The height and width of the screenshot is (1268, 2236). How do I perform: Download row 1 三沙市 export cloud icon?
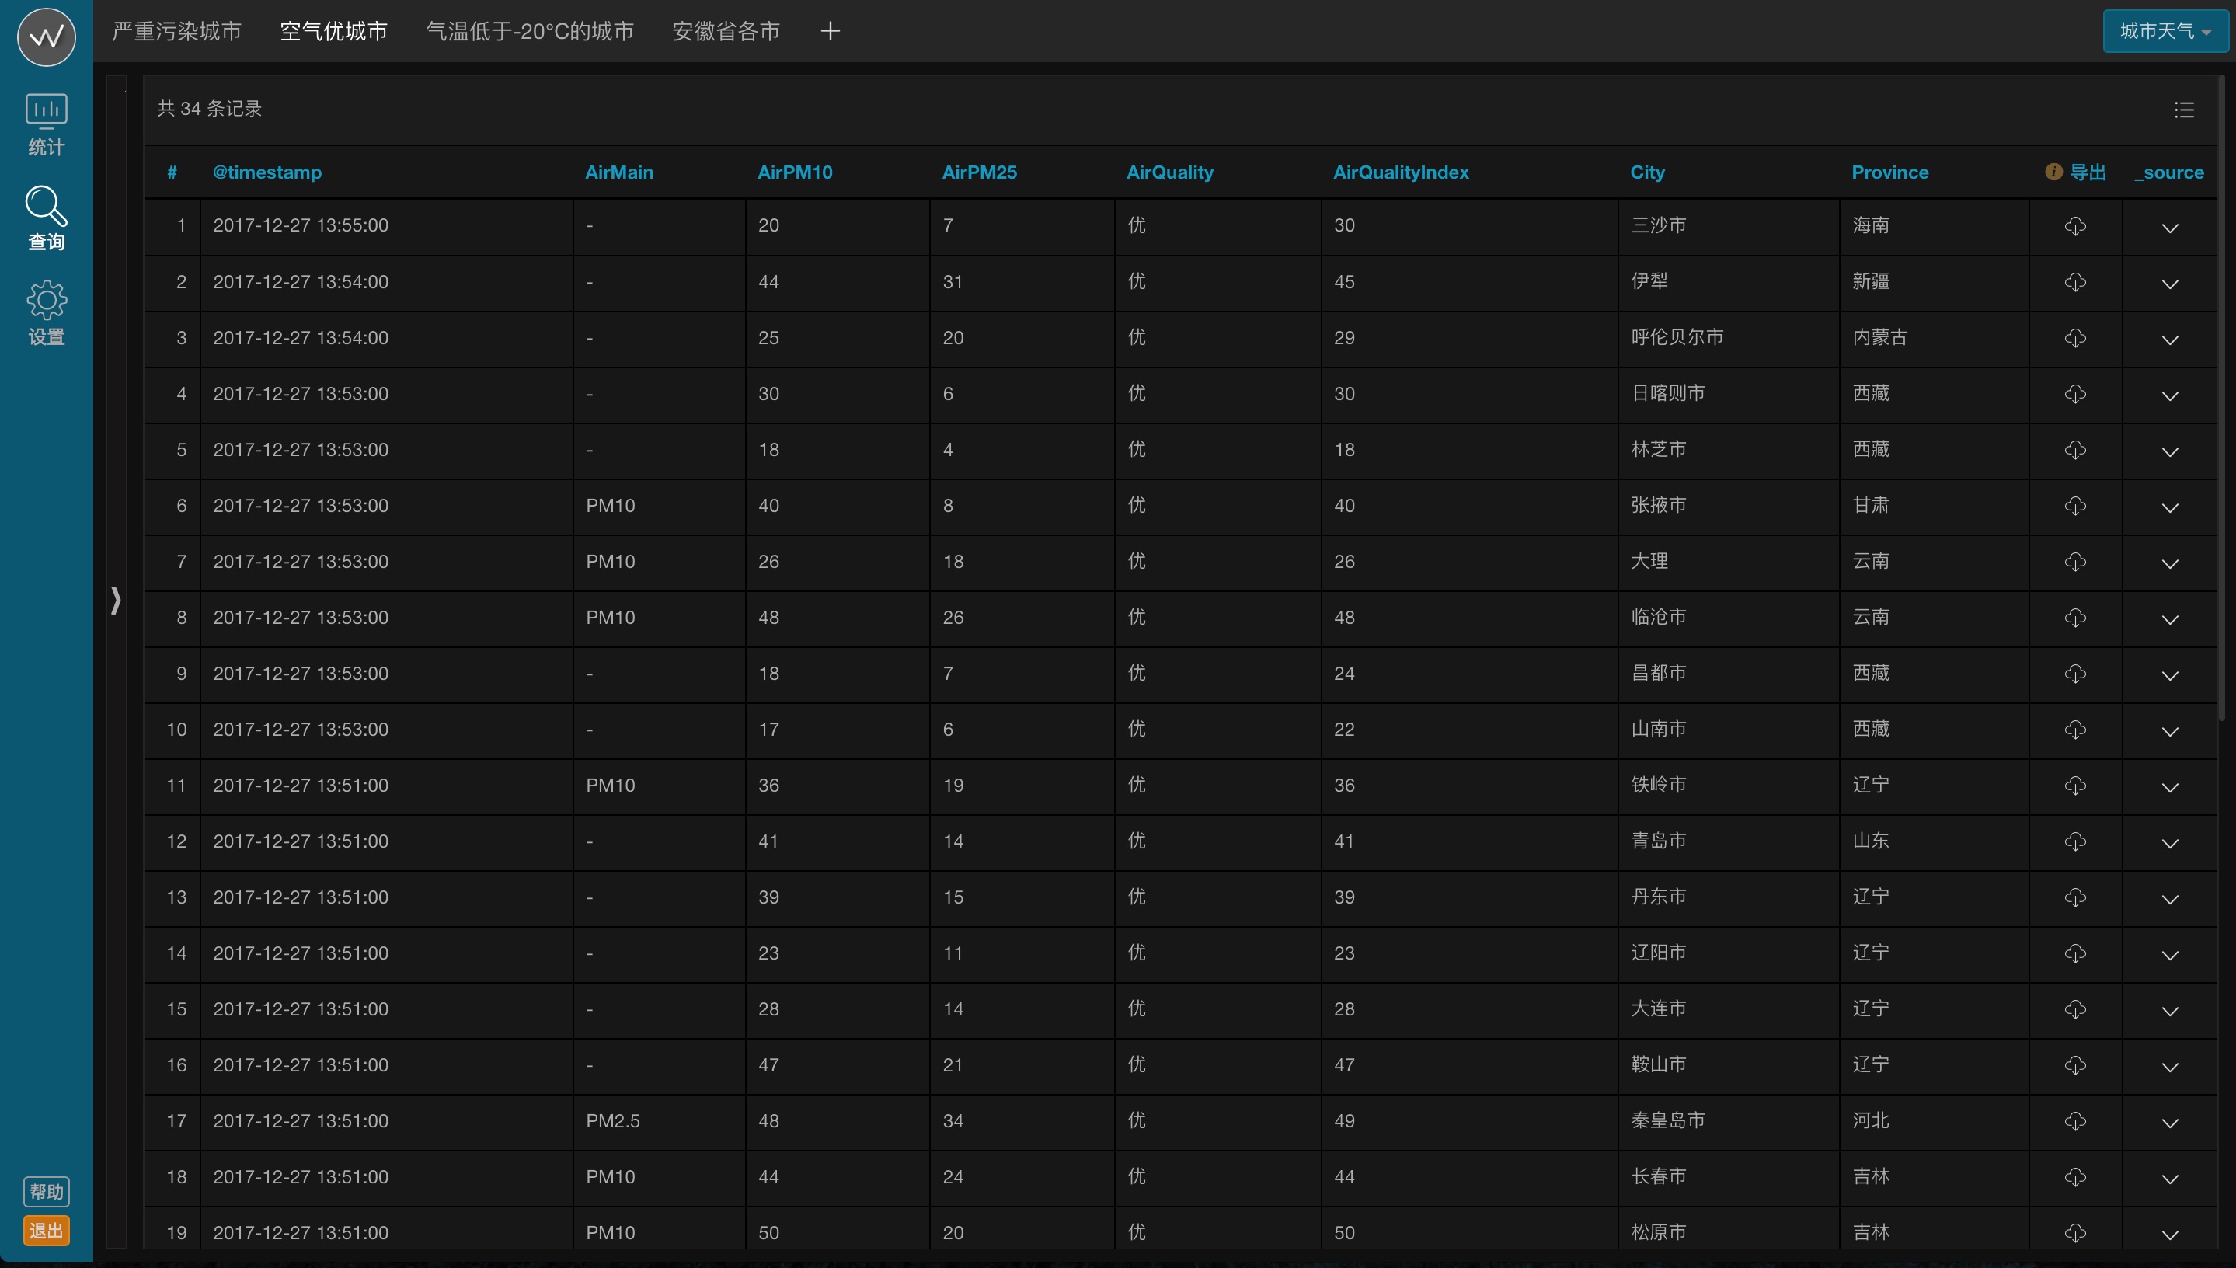pyautogui.click(x=2075, y=226)
